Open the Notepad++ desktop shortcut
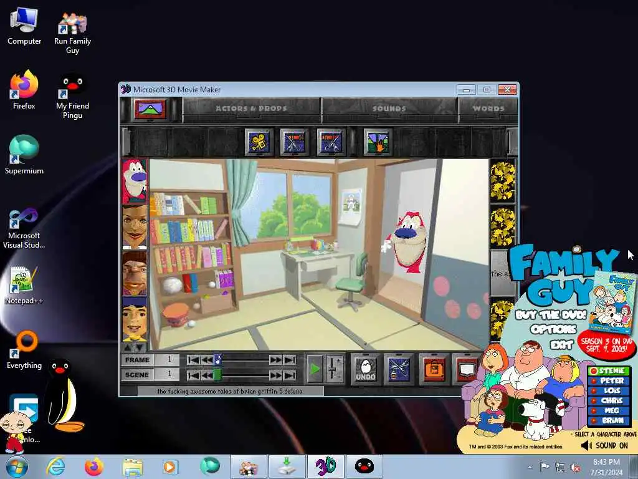 tap(24, 285)
